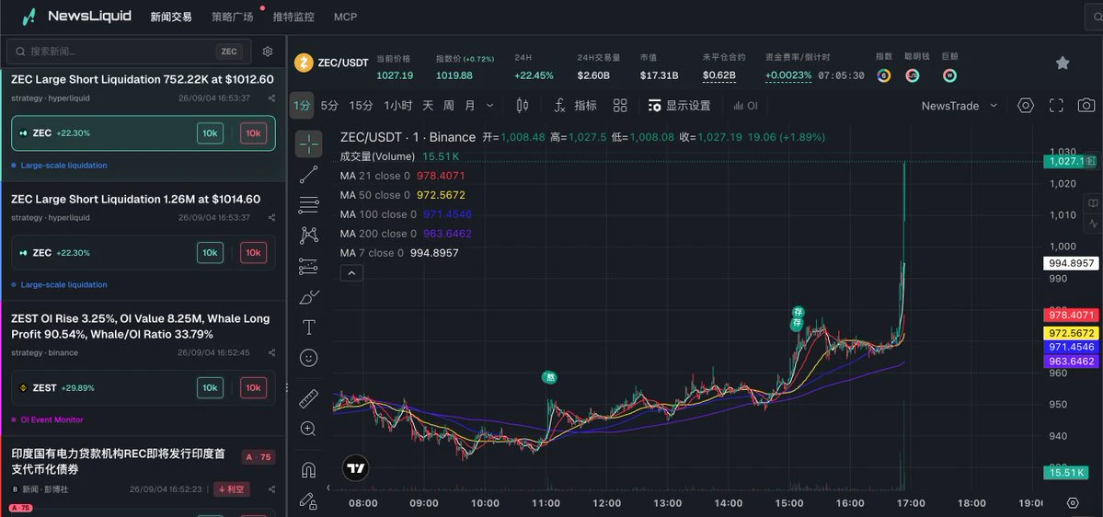The image size is (1103, 517).
Task: Click the 利空 bearish button
Action: [x=232, y=488]
